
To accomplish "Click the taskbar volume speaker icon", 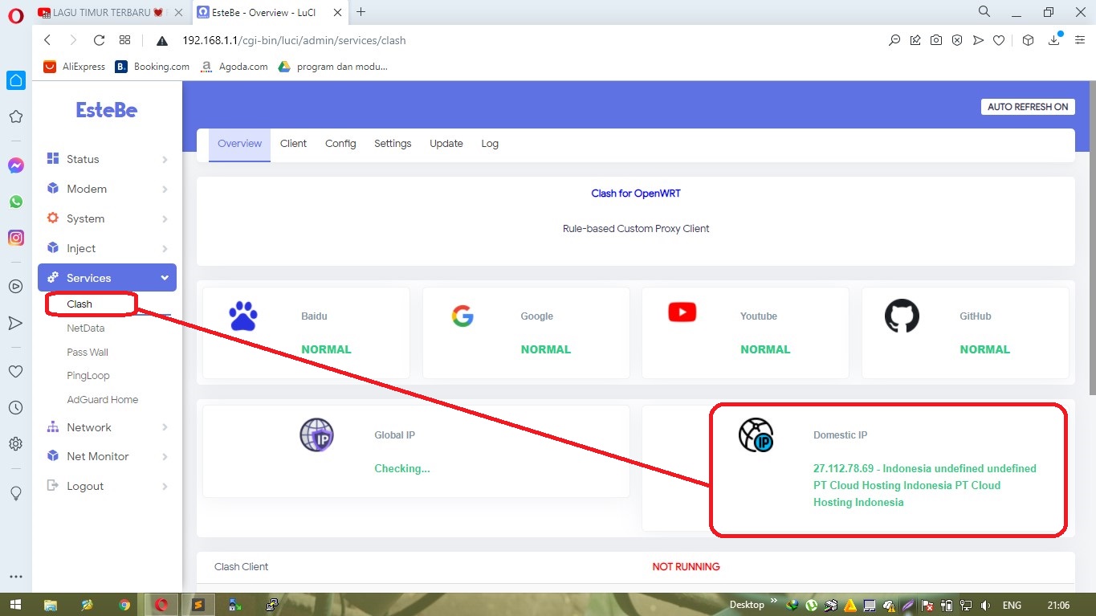I will click(986, 606).
